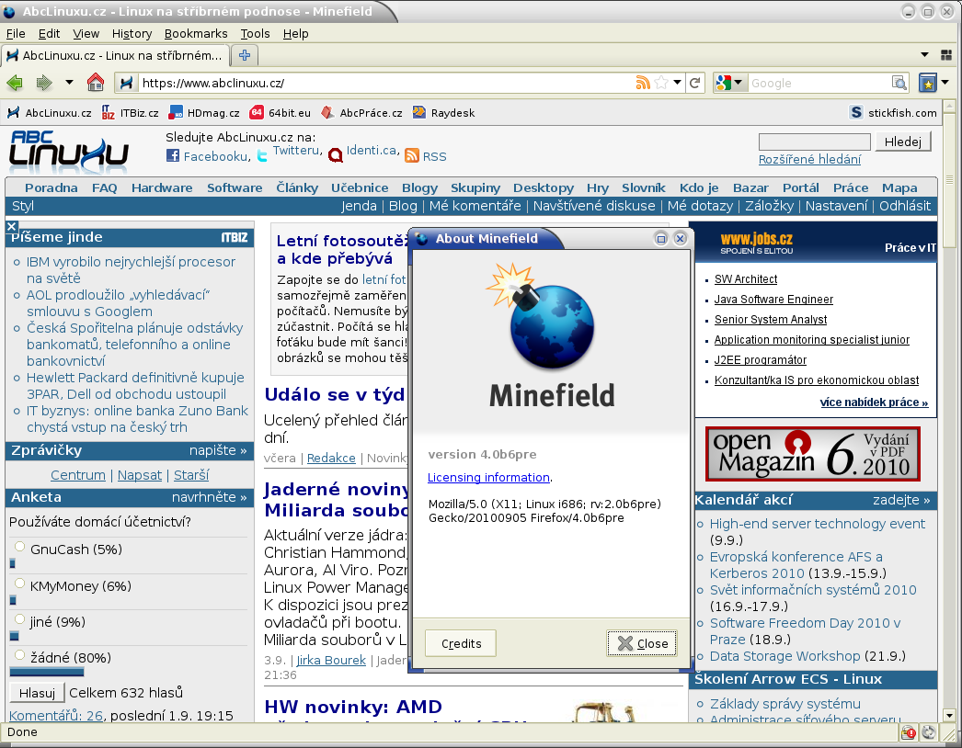Open the bookmarks book icon with star

pyautogui.click(x=927, y=83)
